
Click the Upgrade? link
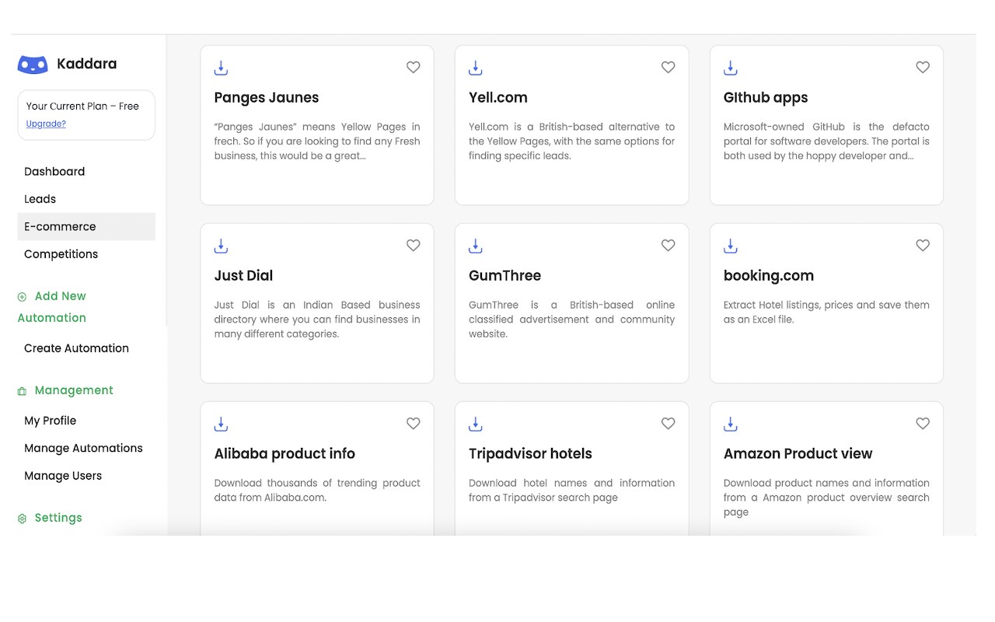[46, 124]
